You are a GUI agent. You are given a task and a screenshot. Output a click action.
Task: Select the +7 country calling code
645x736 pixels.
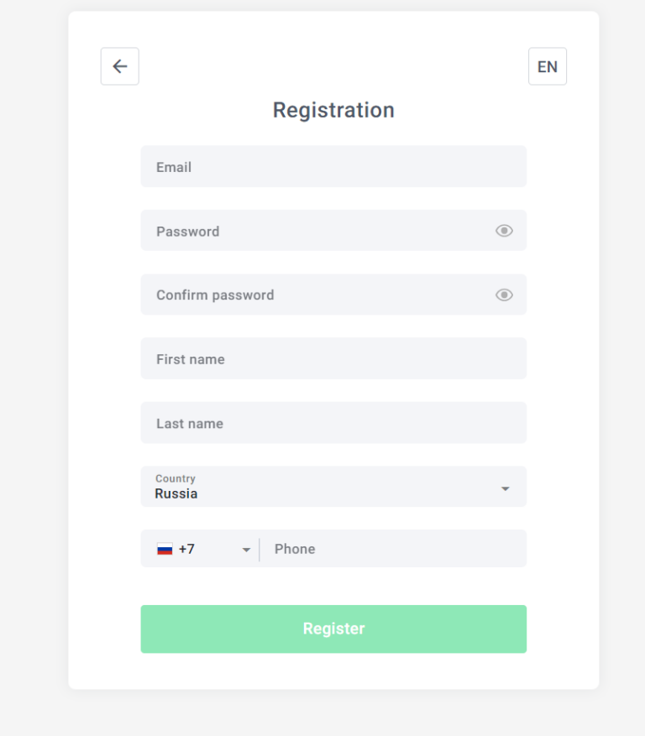186,549
